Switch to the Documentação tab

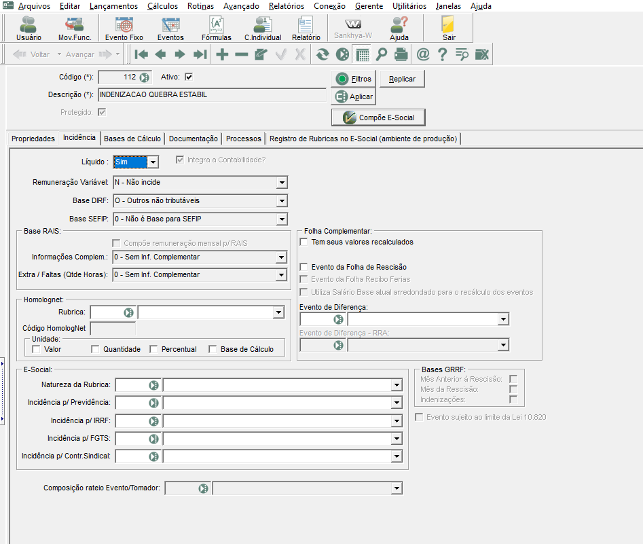click(193, 139)
